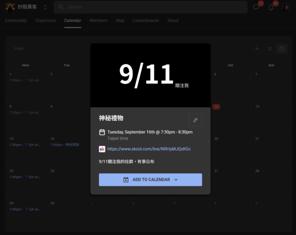296x235 pixels.
Task: Open the Map tab
Action: [x=120, y=21]
